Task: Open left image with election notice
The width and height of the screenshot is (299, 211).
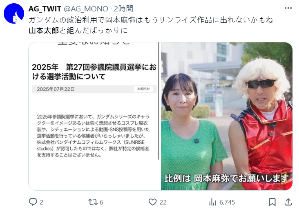Action: click(95, 116)
